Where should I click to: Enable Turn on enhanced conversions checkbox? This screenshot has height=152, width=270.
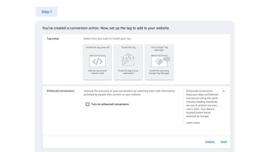[88, 104]
